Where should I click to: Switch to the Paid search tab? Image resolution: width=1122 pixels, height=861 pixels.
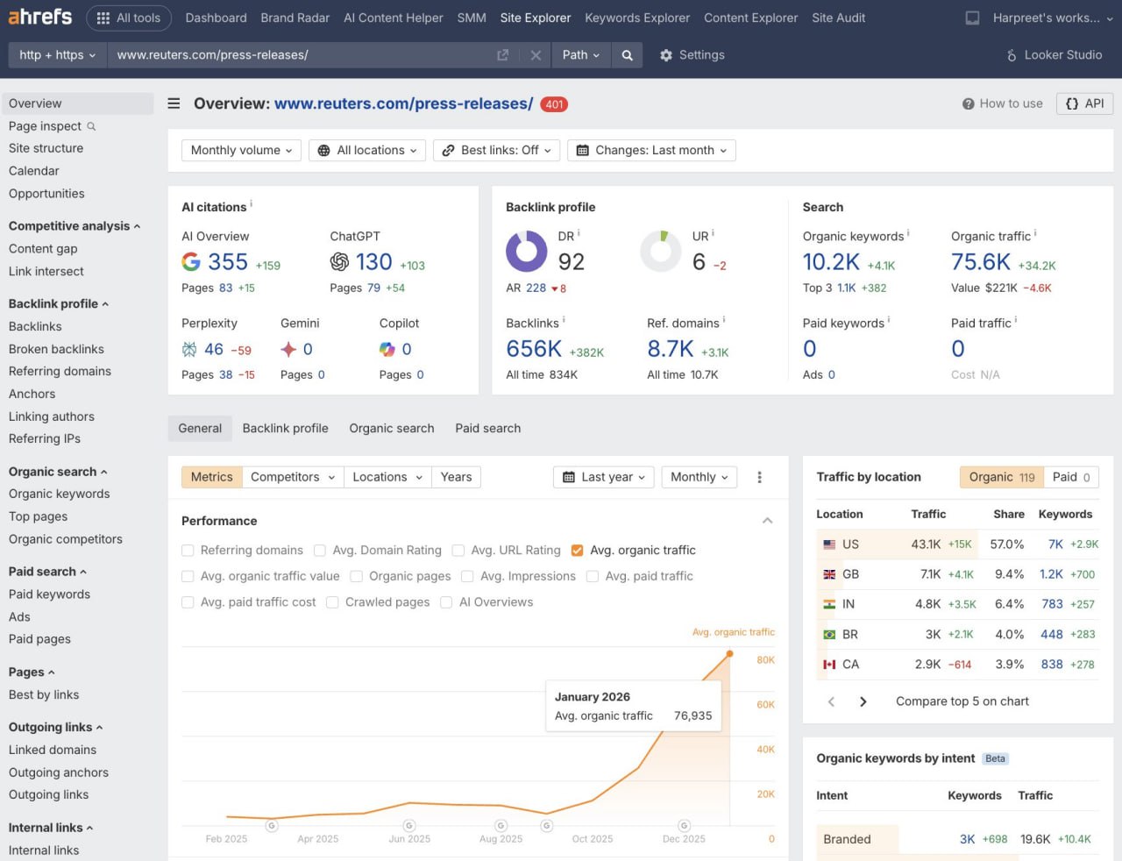(x=488, y=429)
